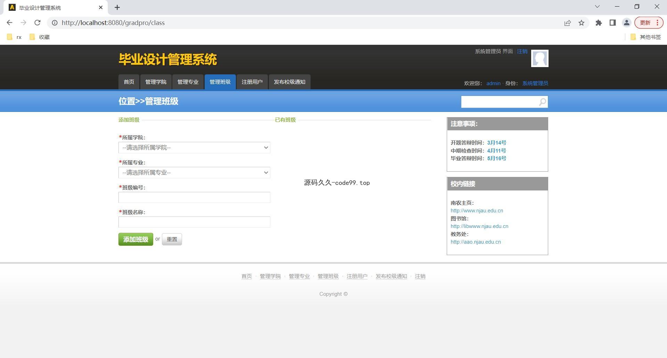The height and width of the screenshot is (358, 667).
Task: Click the 毕业设计管理系统 site title
Action: [x=168, y=59]
